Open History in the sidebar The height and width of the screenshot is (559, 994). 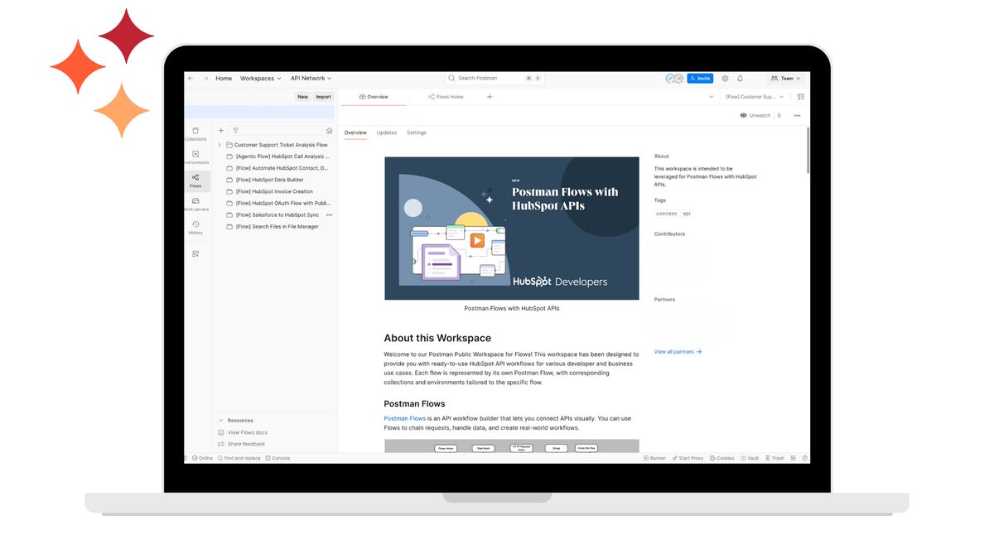click(195, 227)
